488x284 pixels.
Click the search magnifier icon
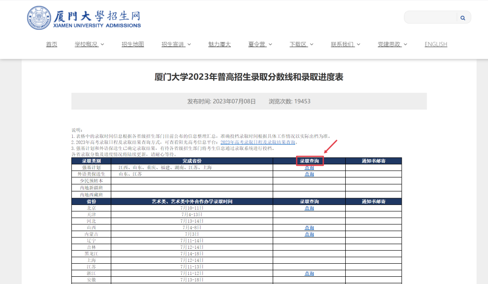coord(462,18)
